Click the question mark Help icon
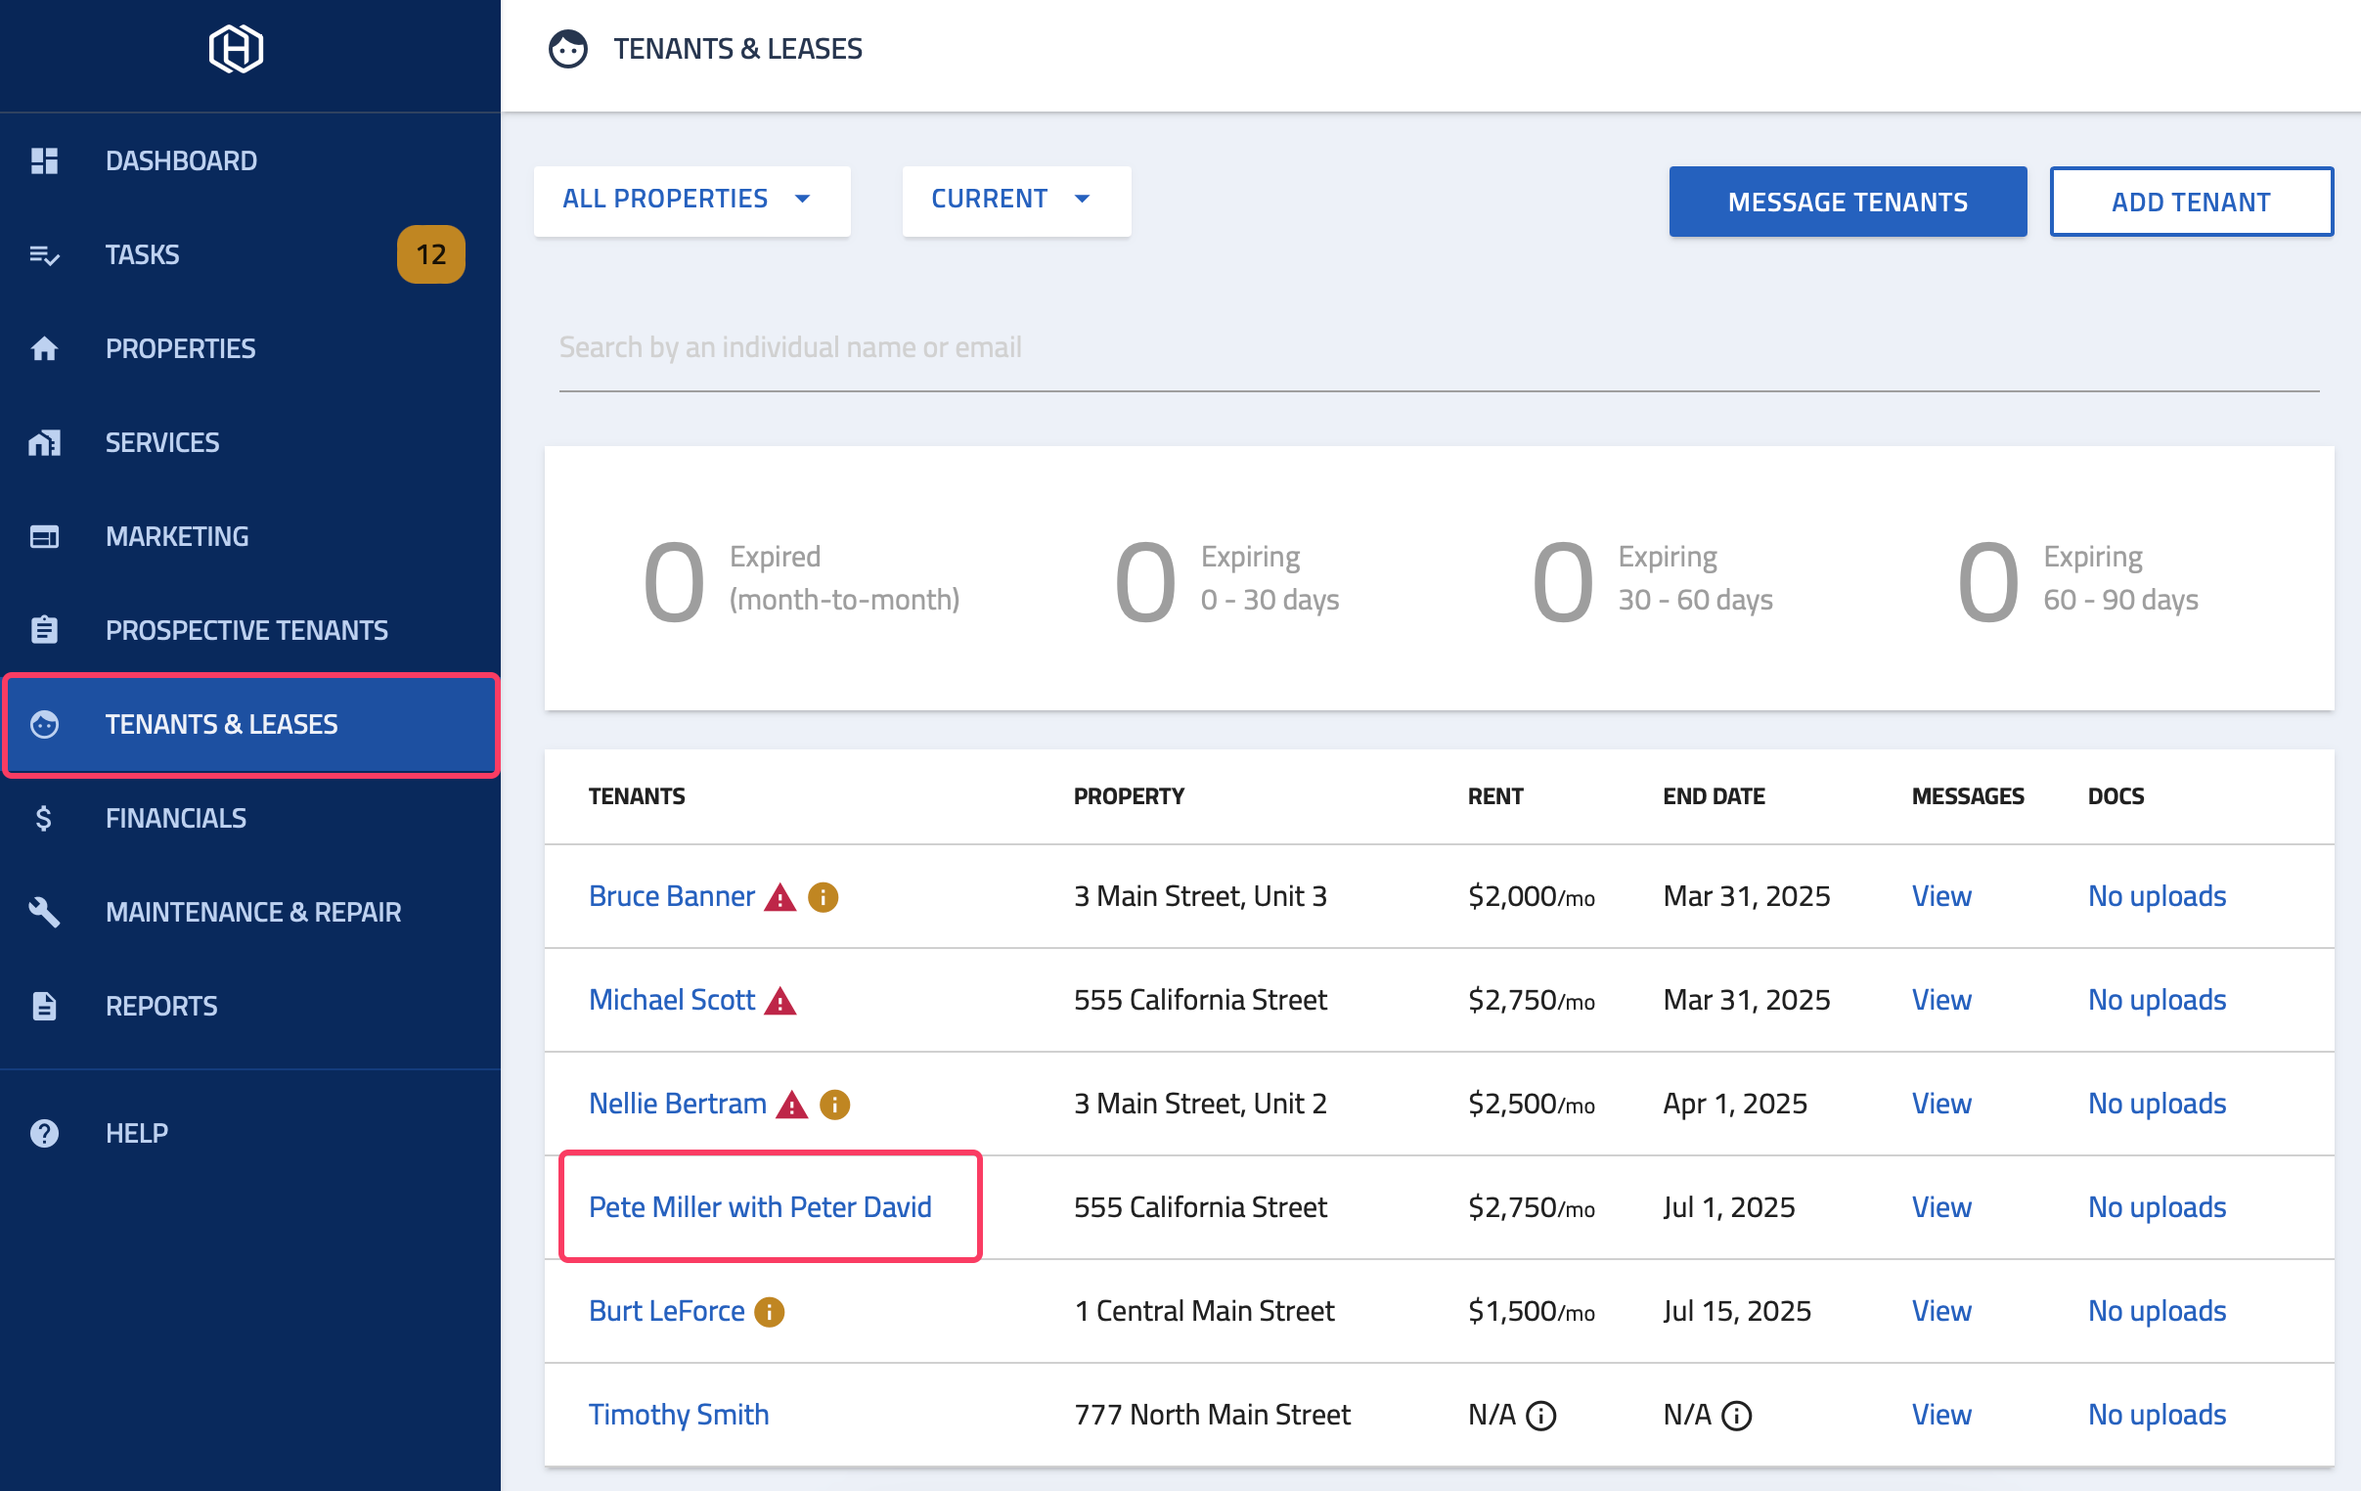2361x1491 pixels. pyautogui.click(x=44, y=1133)
